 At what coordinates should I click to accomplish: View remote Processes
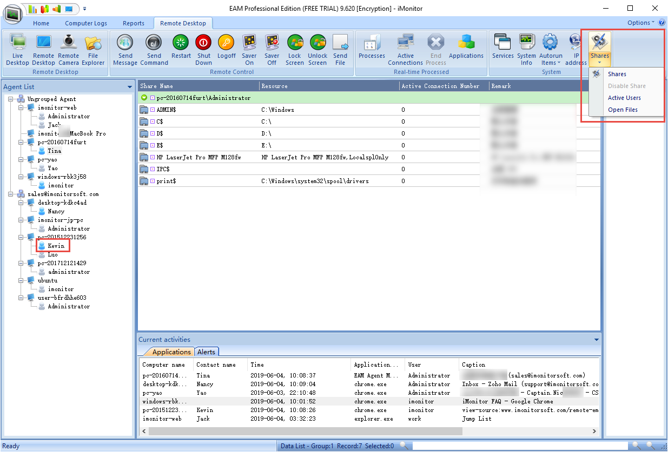[372, 46]
